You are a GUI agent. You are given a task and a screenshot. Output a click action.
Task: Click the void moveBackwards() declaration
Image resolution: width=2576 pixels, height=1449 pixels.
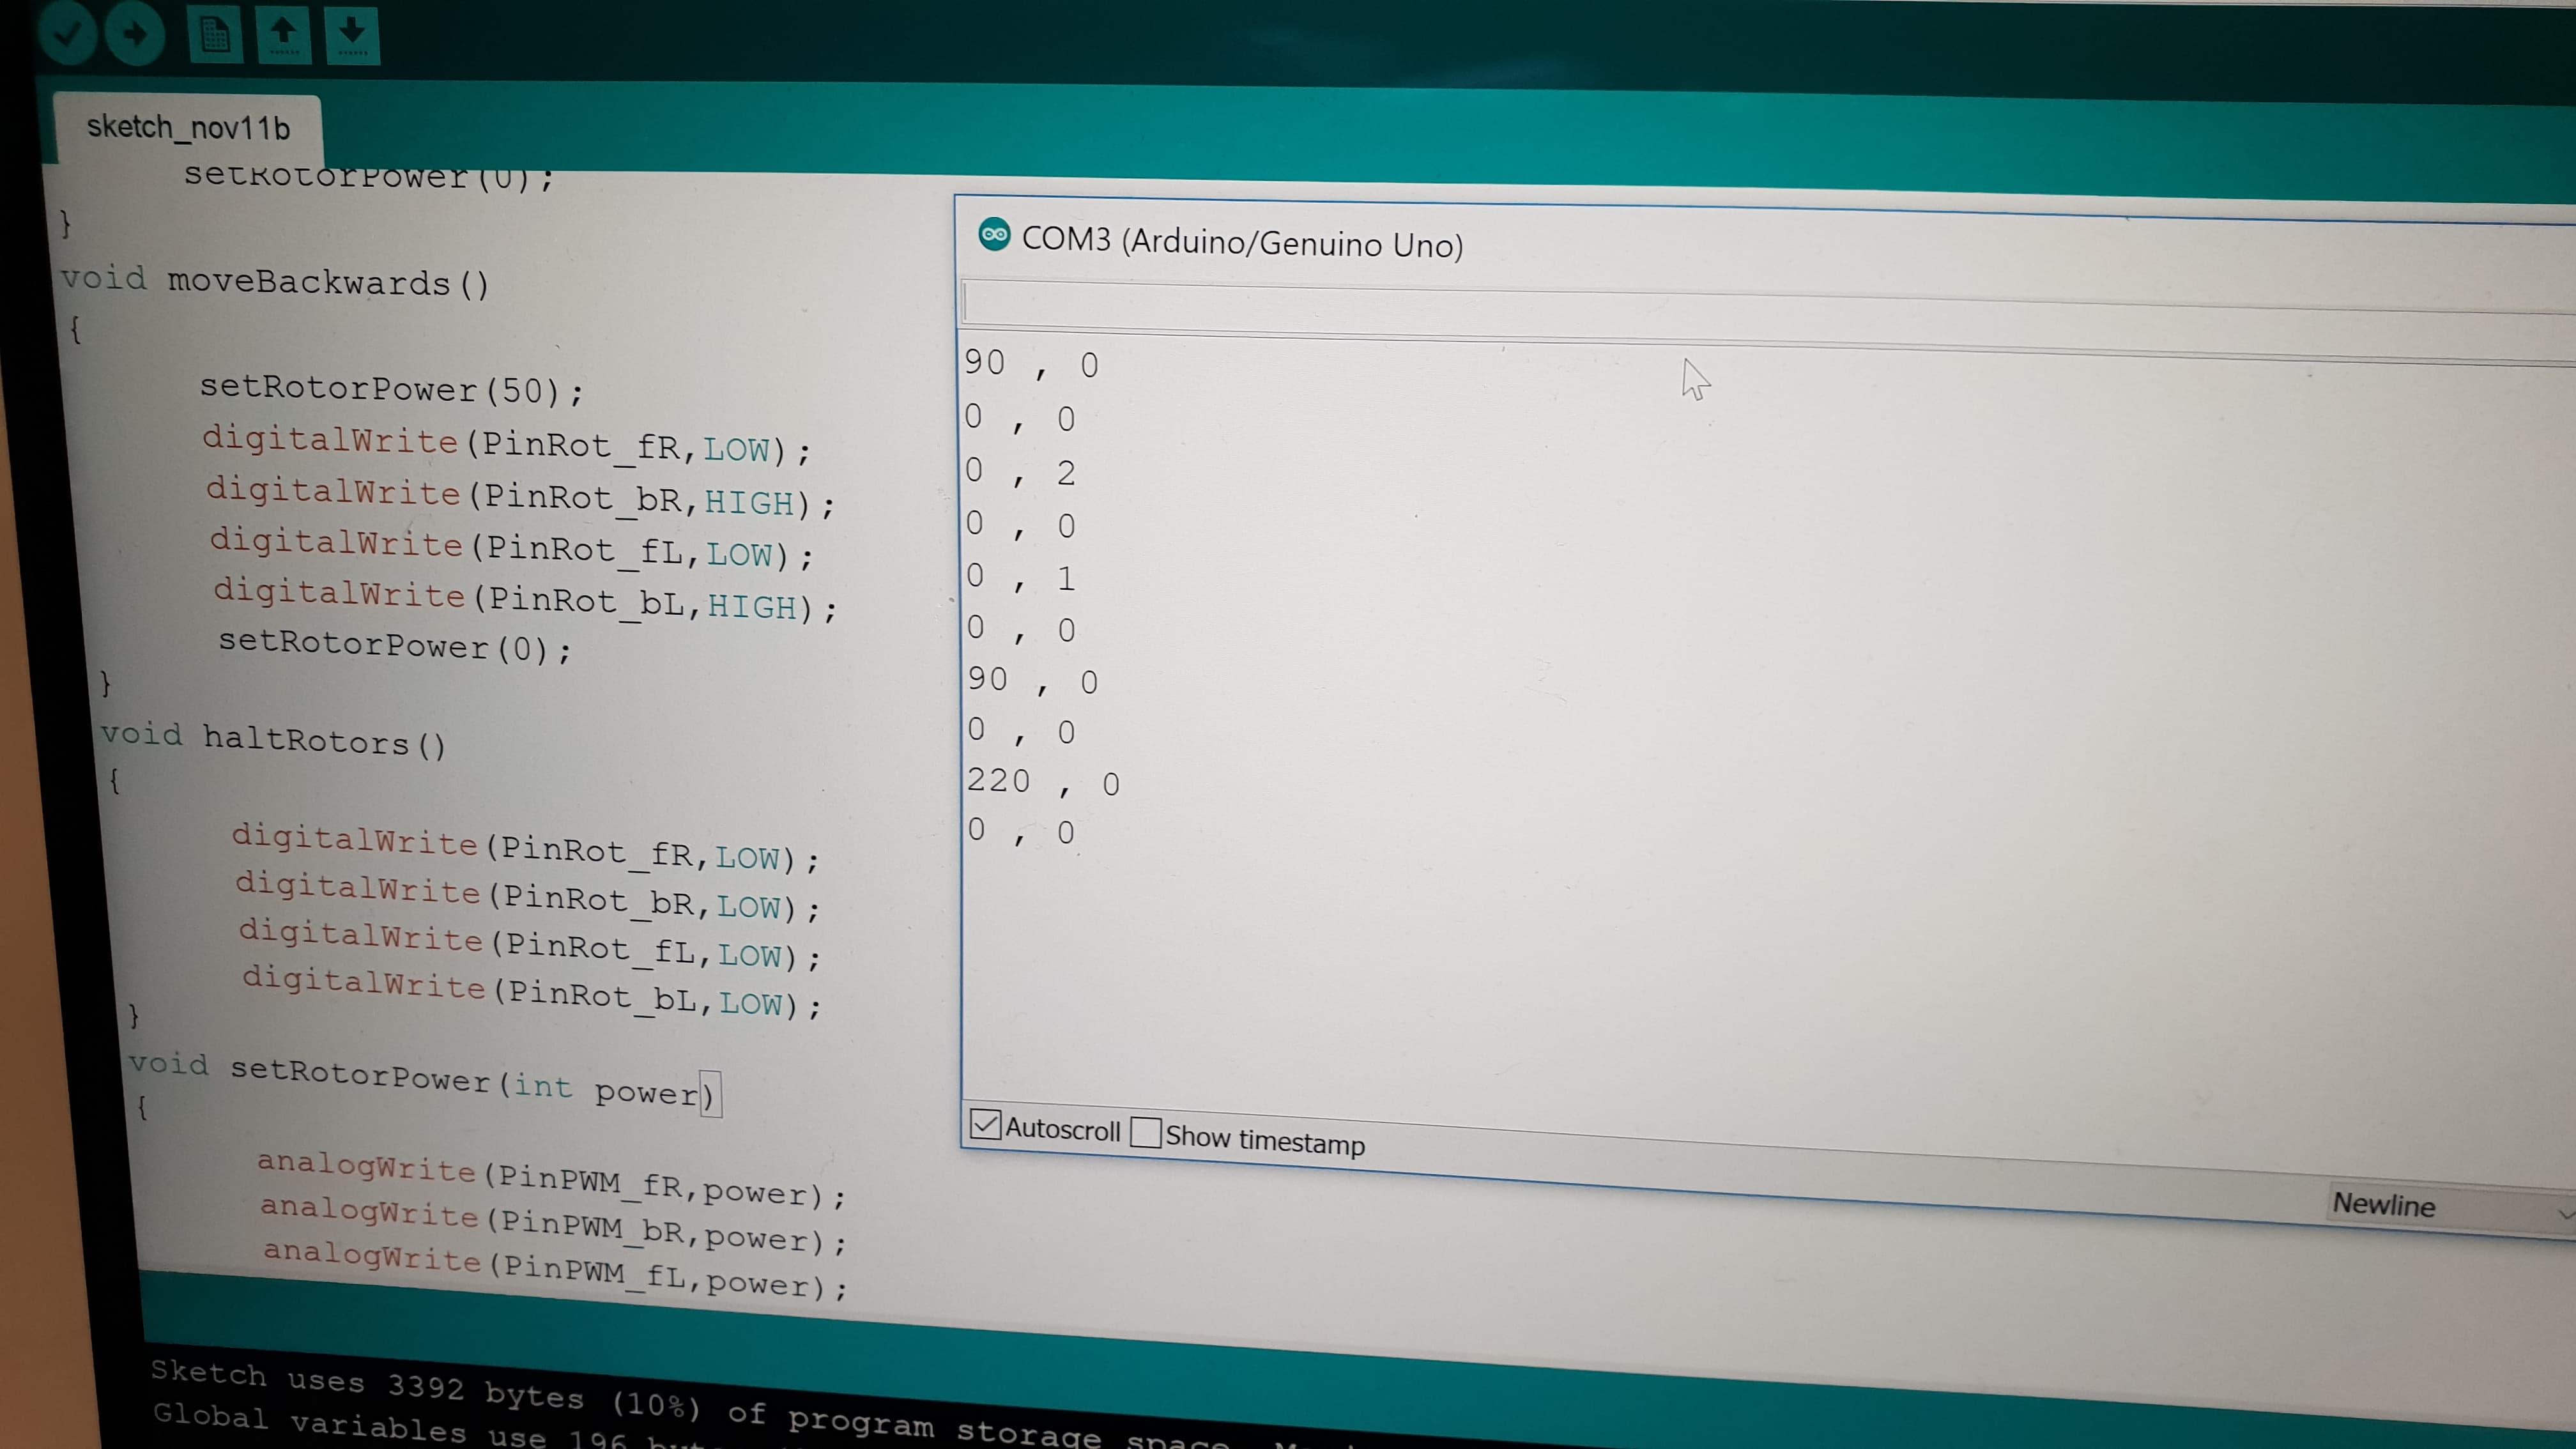pos(275,282)
